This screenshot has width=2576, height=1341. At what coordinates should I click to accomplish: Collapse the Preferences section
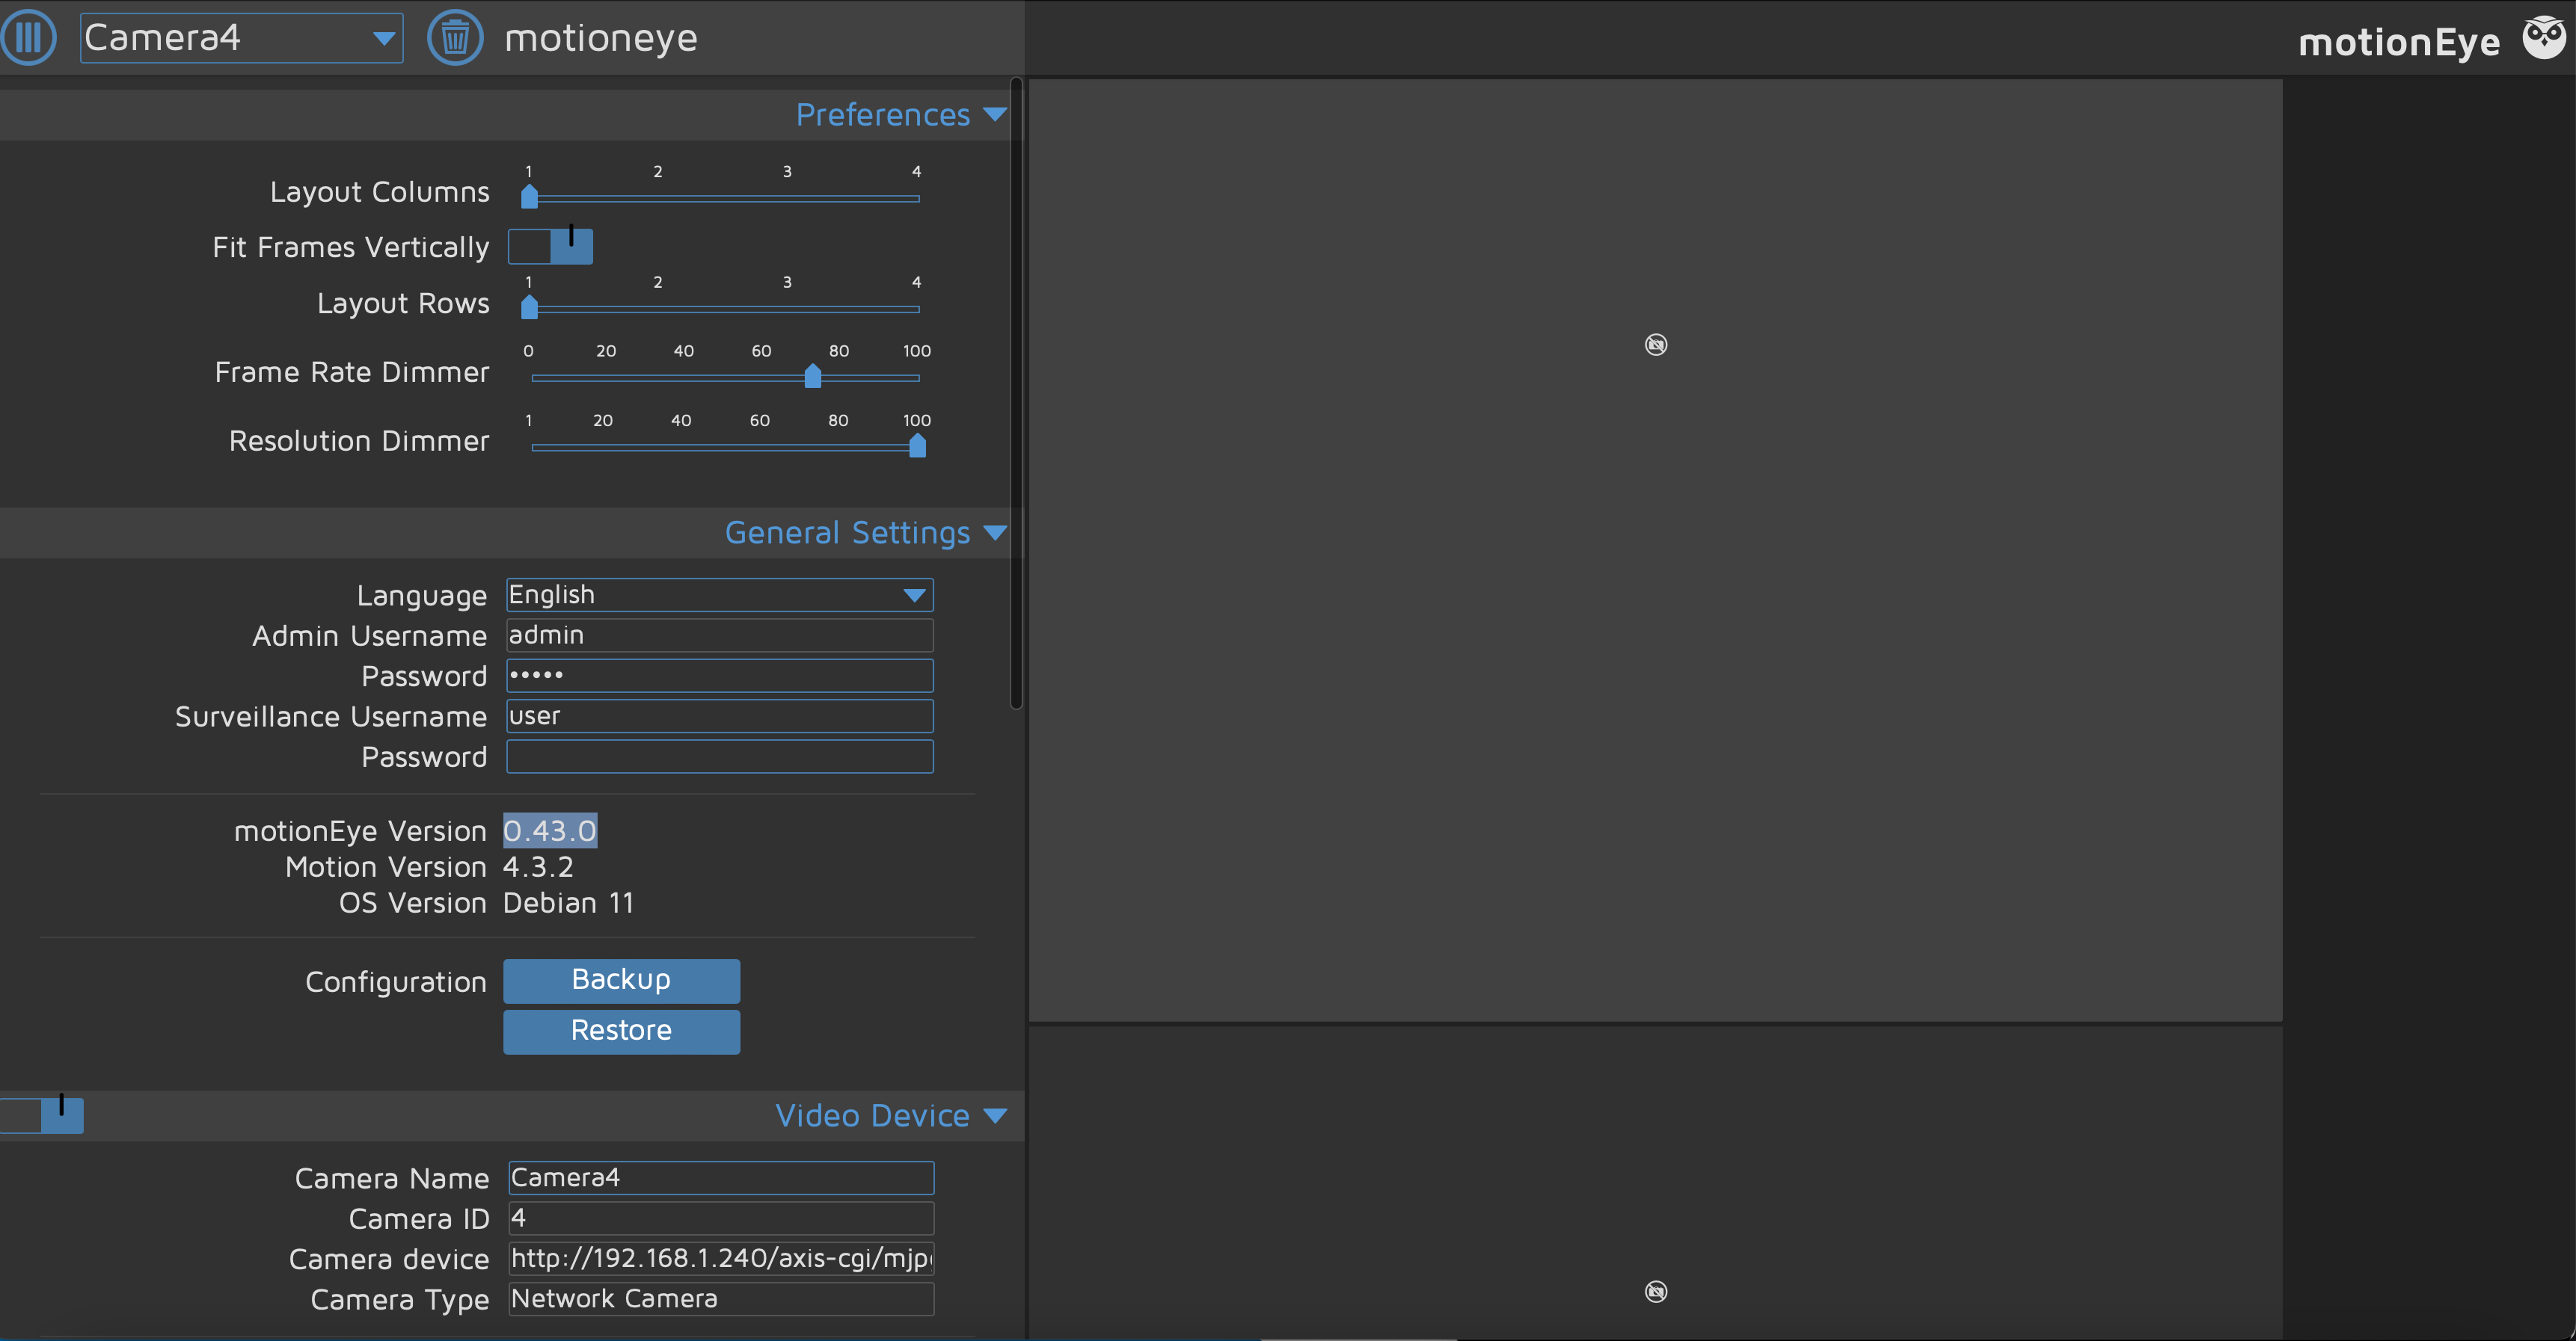(x=995, y=114)
